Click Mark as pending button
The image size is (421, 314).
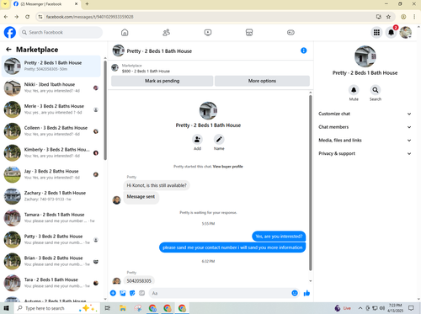coord(162,81)
